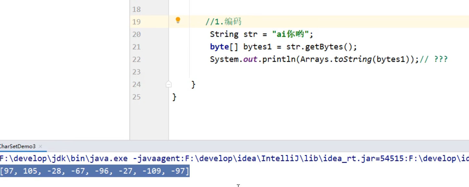Image resolution: width=469 pixels, height=187 pixels.
Task: Close the CharSetDemo3 run tab
Action: (x=41, y=147)
